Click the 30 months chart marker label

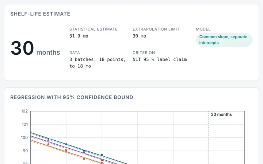tap(221, 114)
